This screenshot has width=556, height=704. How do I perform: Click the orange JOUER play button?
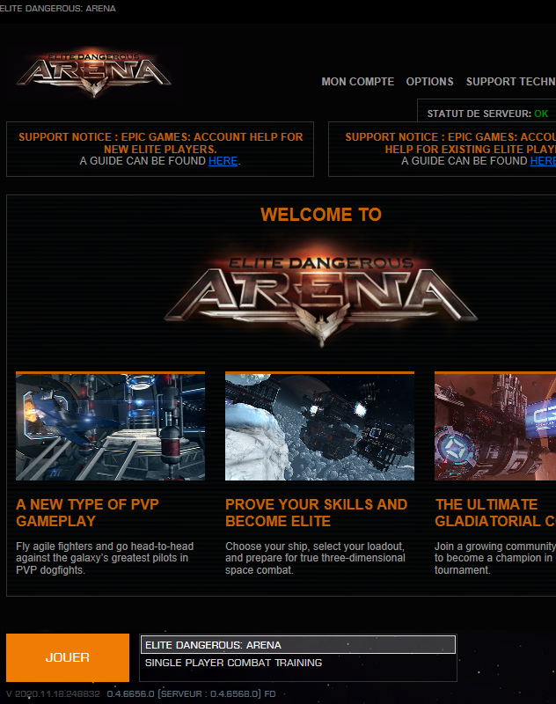[x=68, y=657]
